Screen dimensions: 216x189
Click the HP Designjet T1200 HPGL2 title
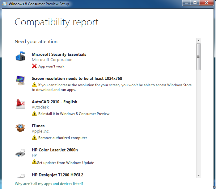coord(57,175)
